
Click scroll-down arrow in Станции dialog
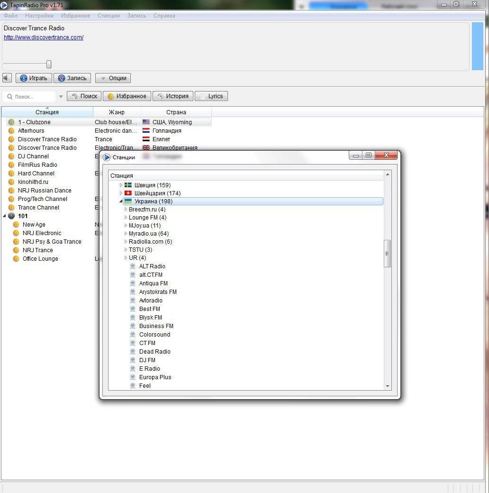[x=388, y=386]
